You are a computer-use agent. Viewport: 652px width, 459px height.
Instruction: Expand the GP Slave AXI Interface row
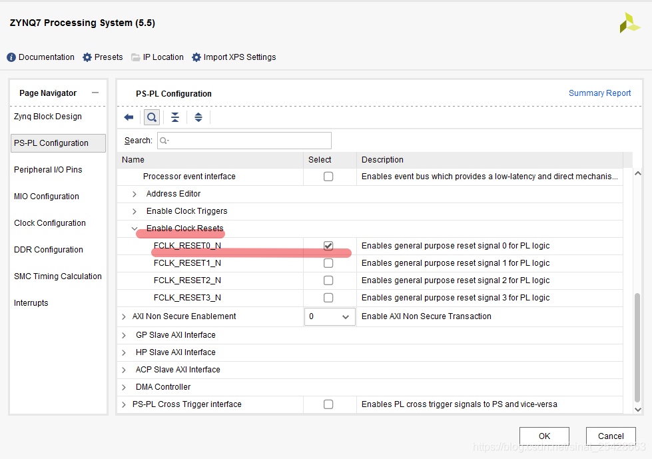[124, 336]
